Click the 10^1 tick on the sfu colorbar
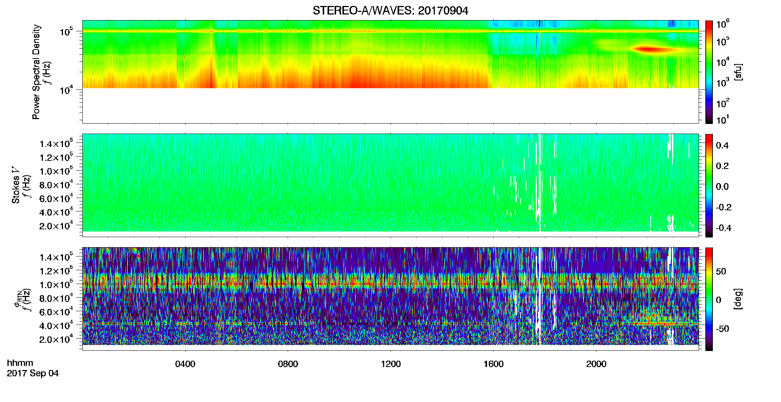 (x=723, y=120)
